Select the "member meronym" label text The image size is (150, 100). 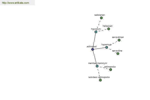coord(97,63)
